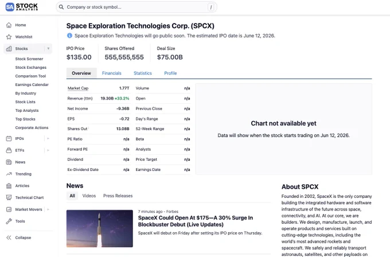The height and width of the screenshot is (257, 390).
Task: Open the Stock Lists link
Action: (25, 102)
